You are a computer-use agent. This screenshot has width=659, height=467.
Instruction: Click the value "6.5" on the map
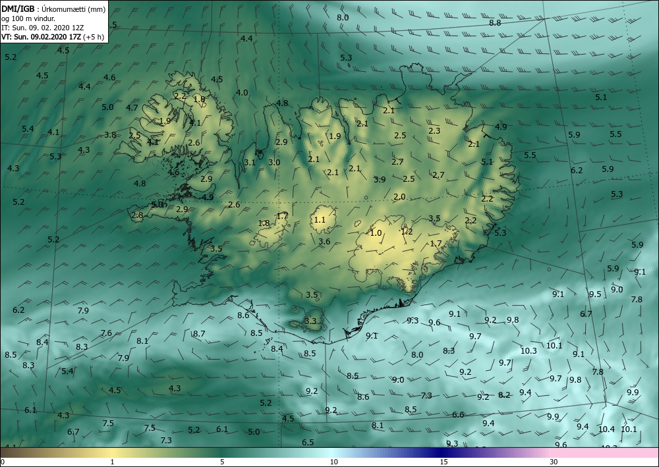(x=308, y=442)
